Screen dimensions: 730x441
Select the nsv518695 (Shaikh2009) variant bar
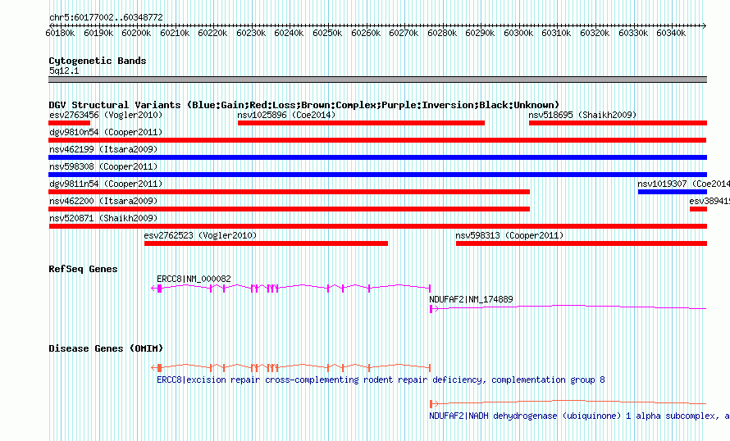pyautogui.click(x=618, y=123)
